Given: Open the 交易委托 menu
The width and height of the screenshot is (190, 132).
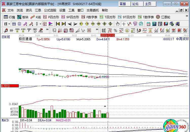Looking at the screenshot, I should (92, 10).
